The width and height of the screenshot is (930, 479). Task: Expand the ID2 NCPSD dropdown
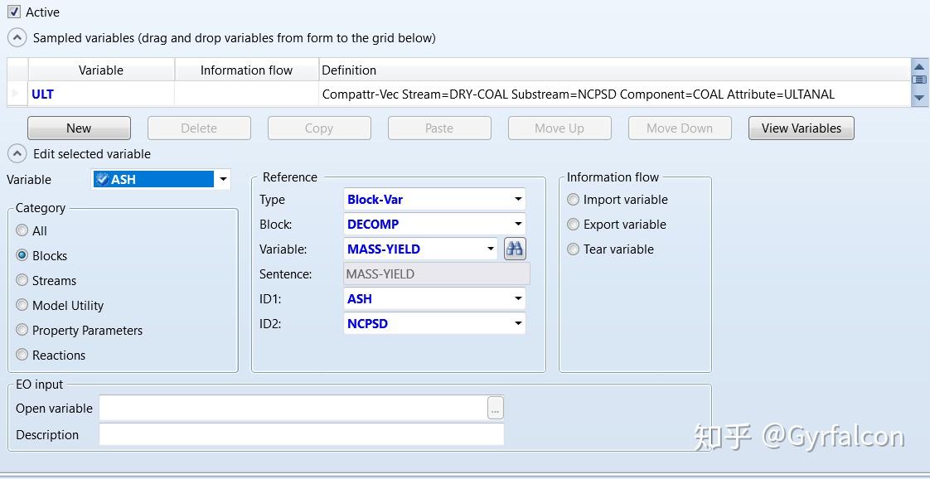point(518,324)
